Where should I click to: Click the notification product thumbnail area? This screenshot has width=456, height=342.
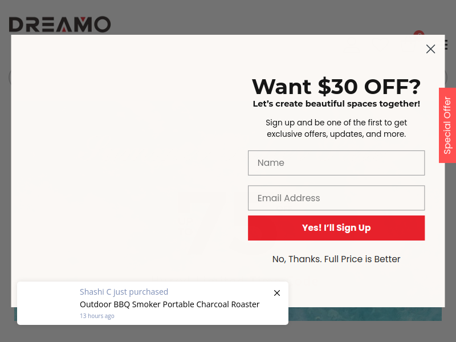tap(48, 303)
